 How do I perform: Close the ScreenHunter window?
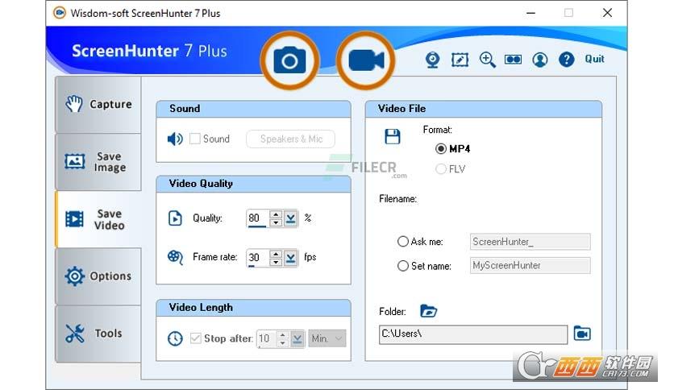[607, 13]
